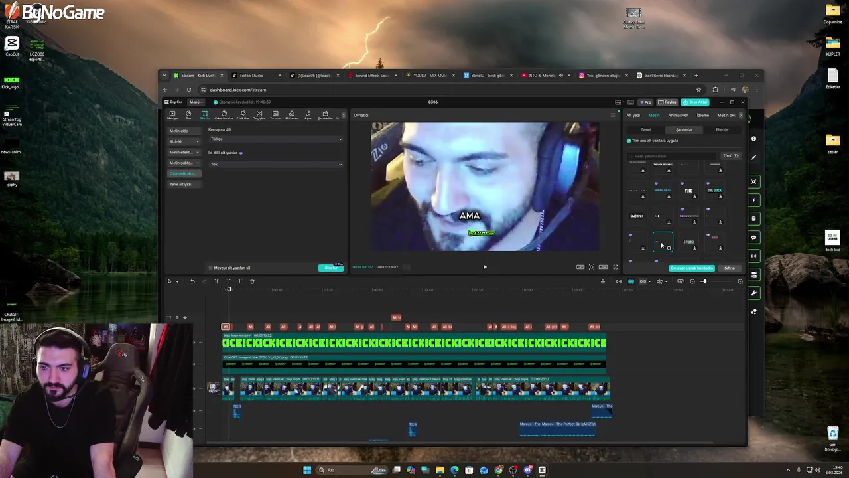Open the Çıkartmalar stickers panel

224,115
